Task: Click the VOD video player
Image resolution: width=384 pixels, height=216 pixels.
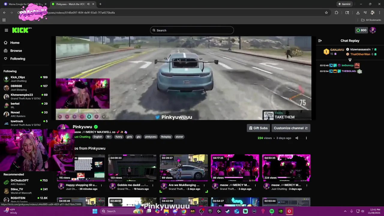Action: pos(184,78)
